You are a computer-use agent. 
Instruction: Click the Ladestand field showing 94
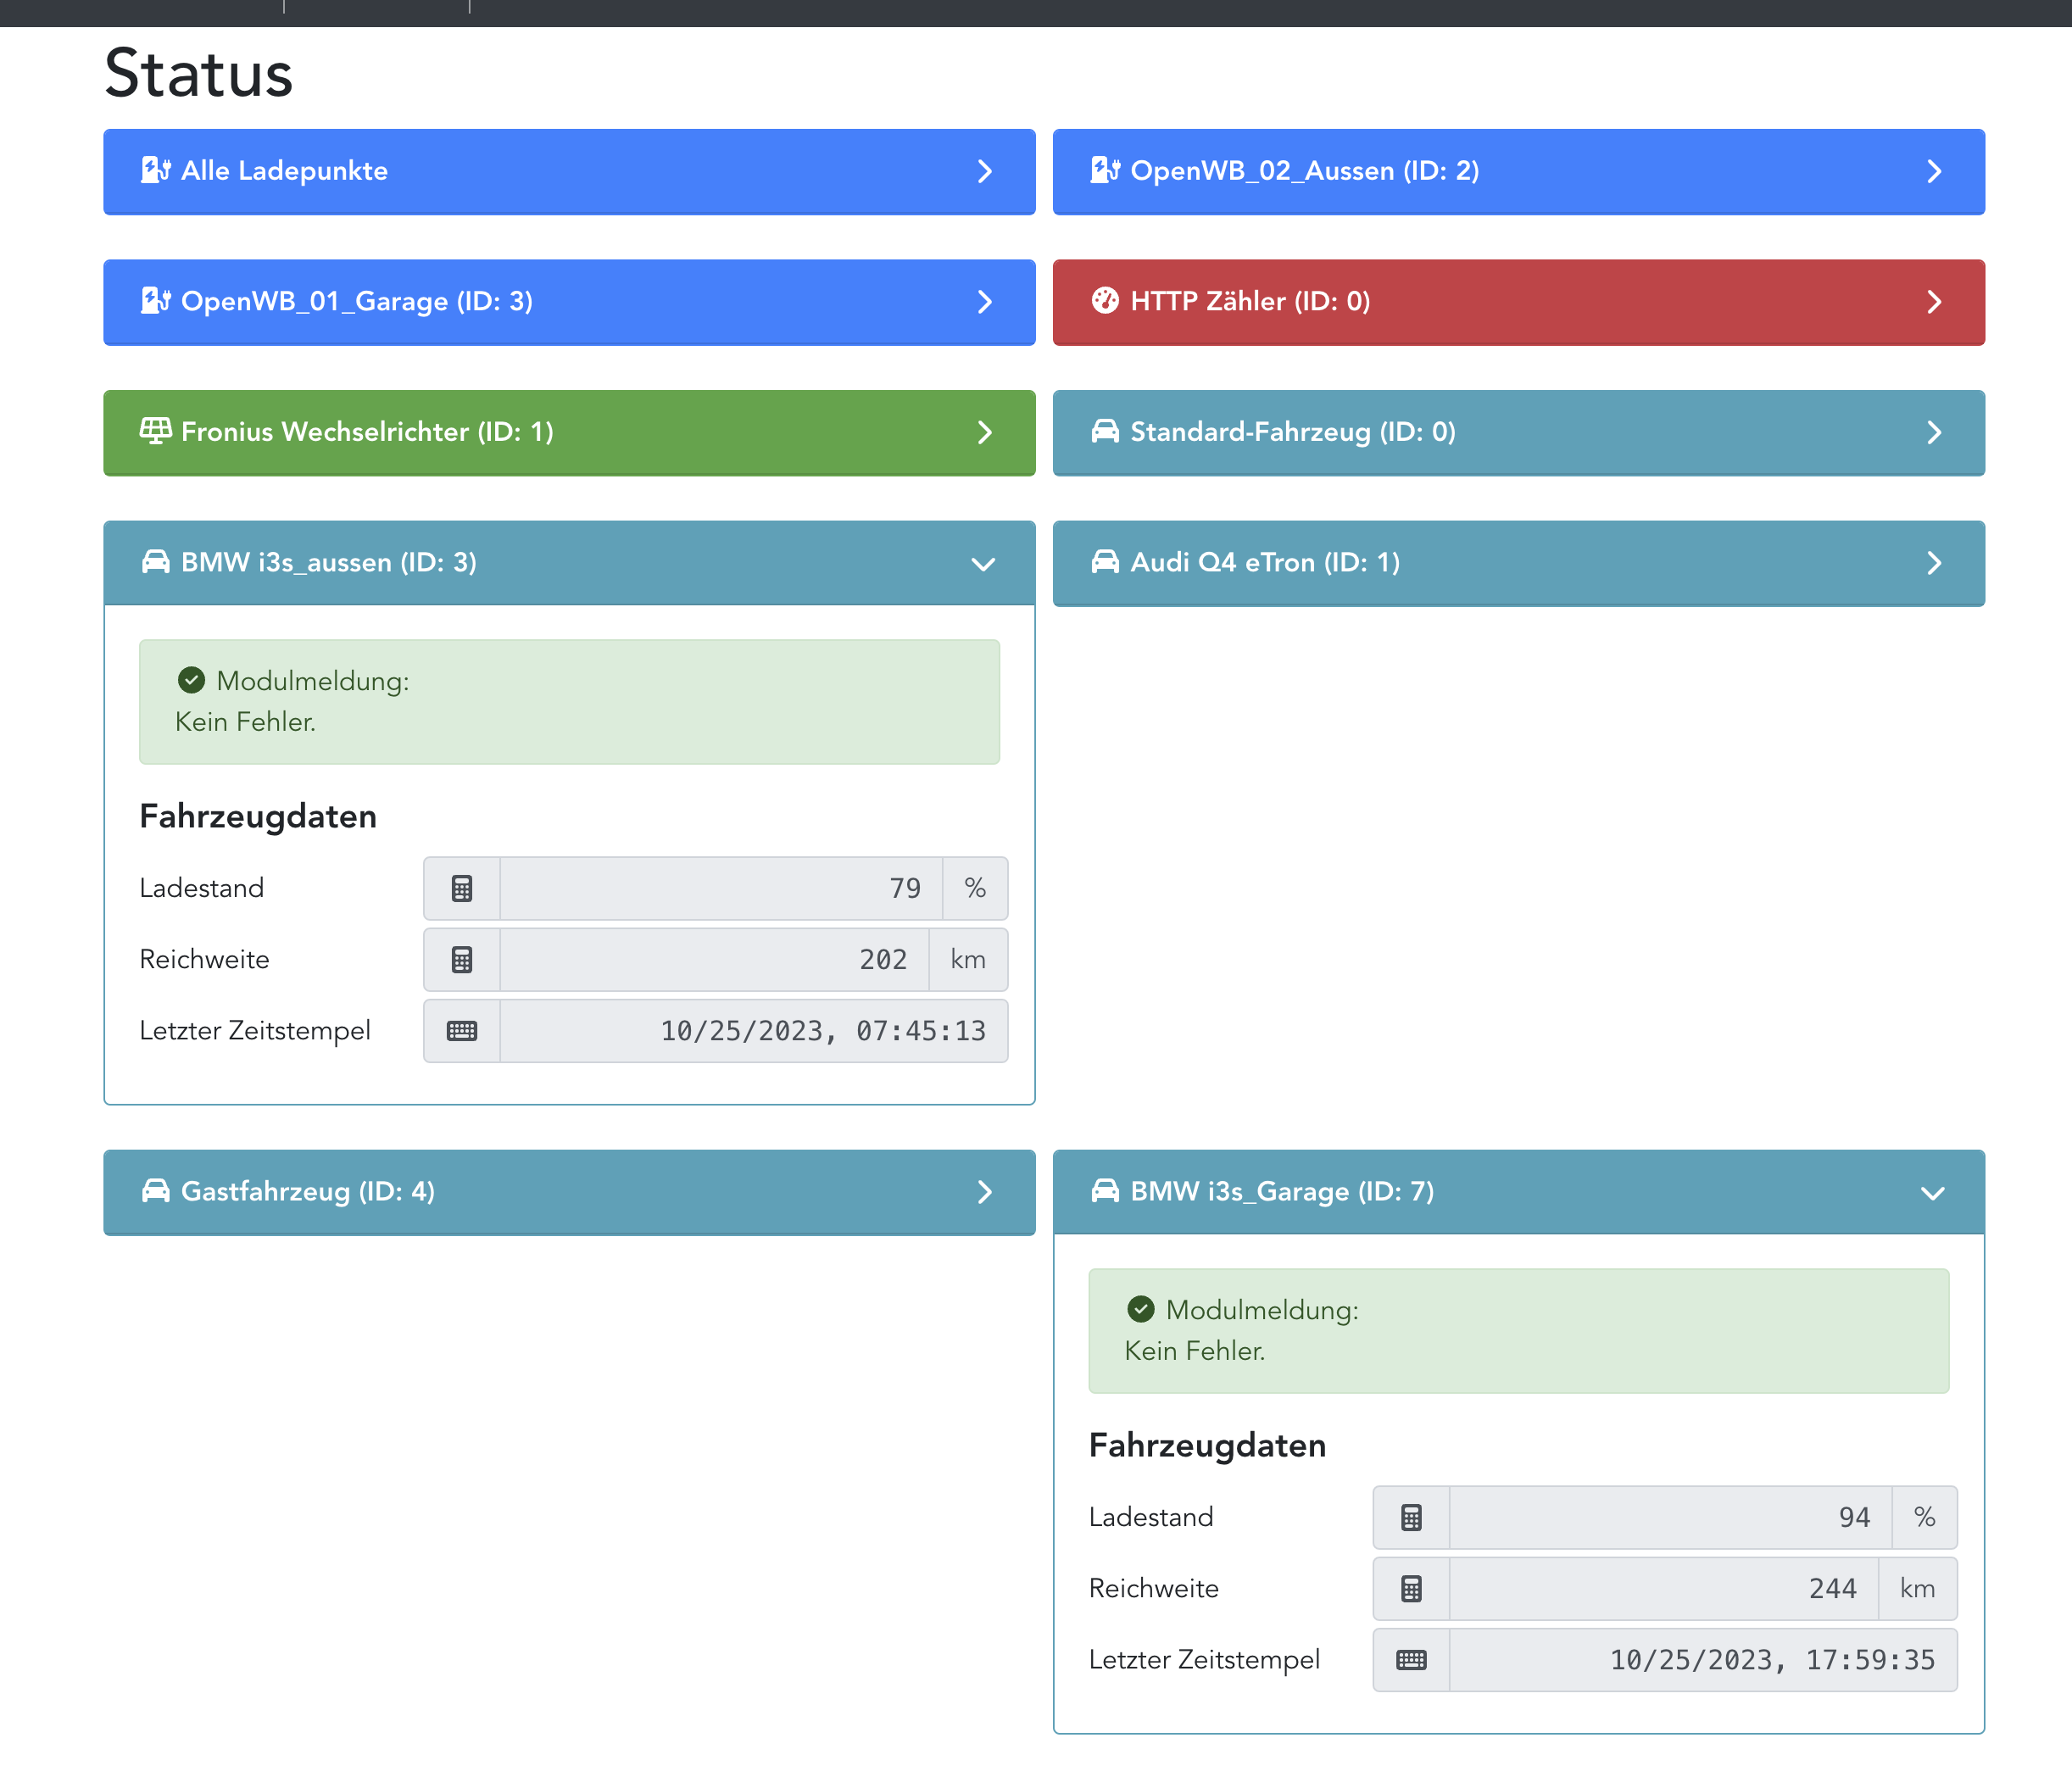click(1669, 1517)
